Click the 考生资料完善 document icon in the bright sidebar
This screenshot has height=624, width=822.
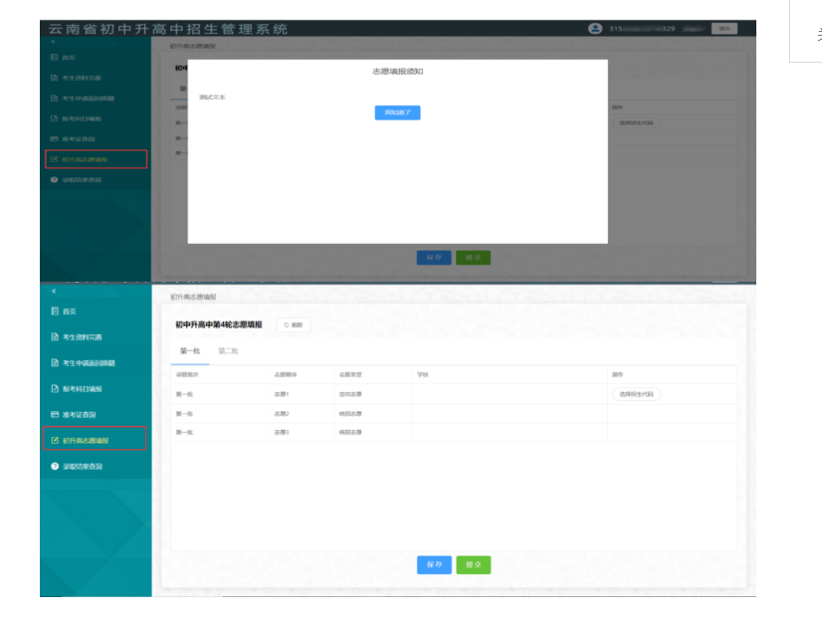point(55,337)
